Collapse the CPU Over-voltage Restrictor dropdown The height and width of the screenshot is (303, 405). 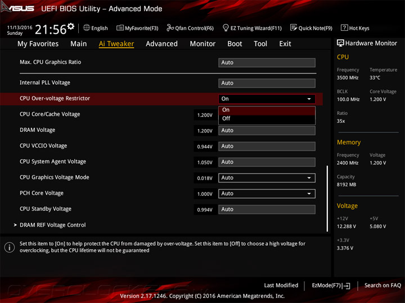click(x=267, y=99)
